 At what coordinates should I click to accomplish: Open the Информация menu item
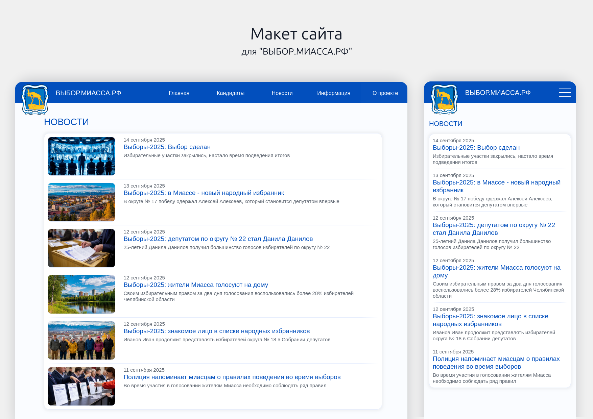[333, 93]
